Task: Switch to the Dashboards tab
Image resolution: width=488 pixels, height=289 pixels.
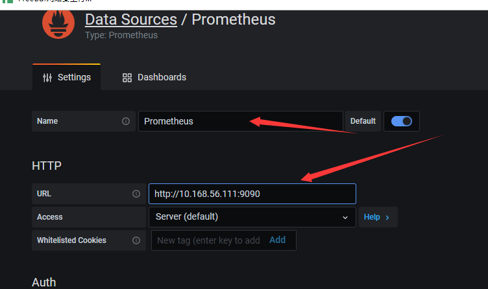Action: click(154, 77)
